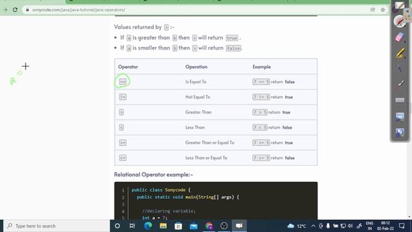Click the microphone tray icon

point(328,226)
